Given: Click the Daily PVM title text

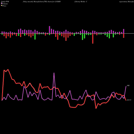Looking at the screenshot, I should [5, 2].
